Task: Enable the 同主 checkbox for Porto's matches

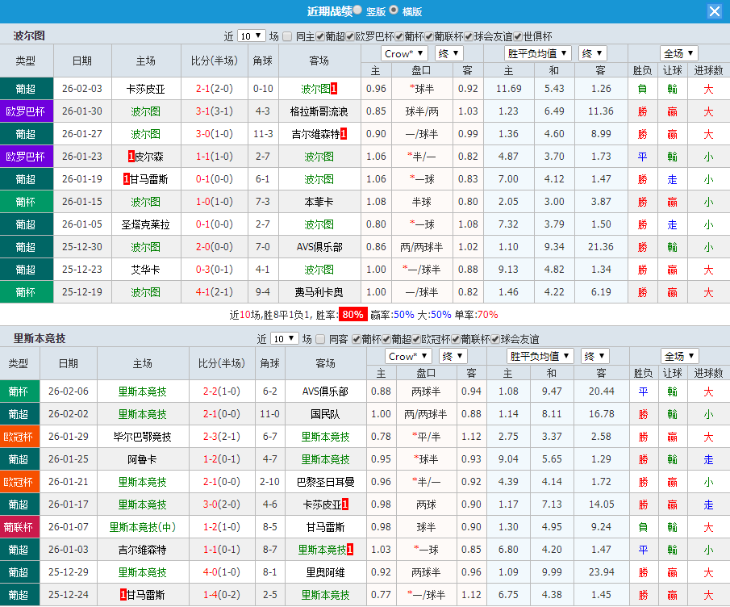Action: (288, 36)
